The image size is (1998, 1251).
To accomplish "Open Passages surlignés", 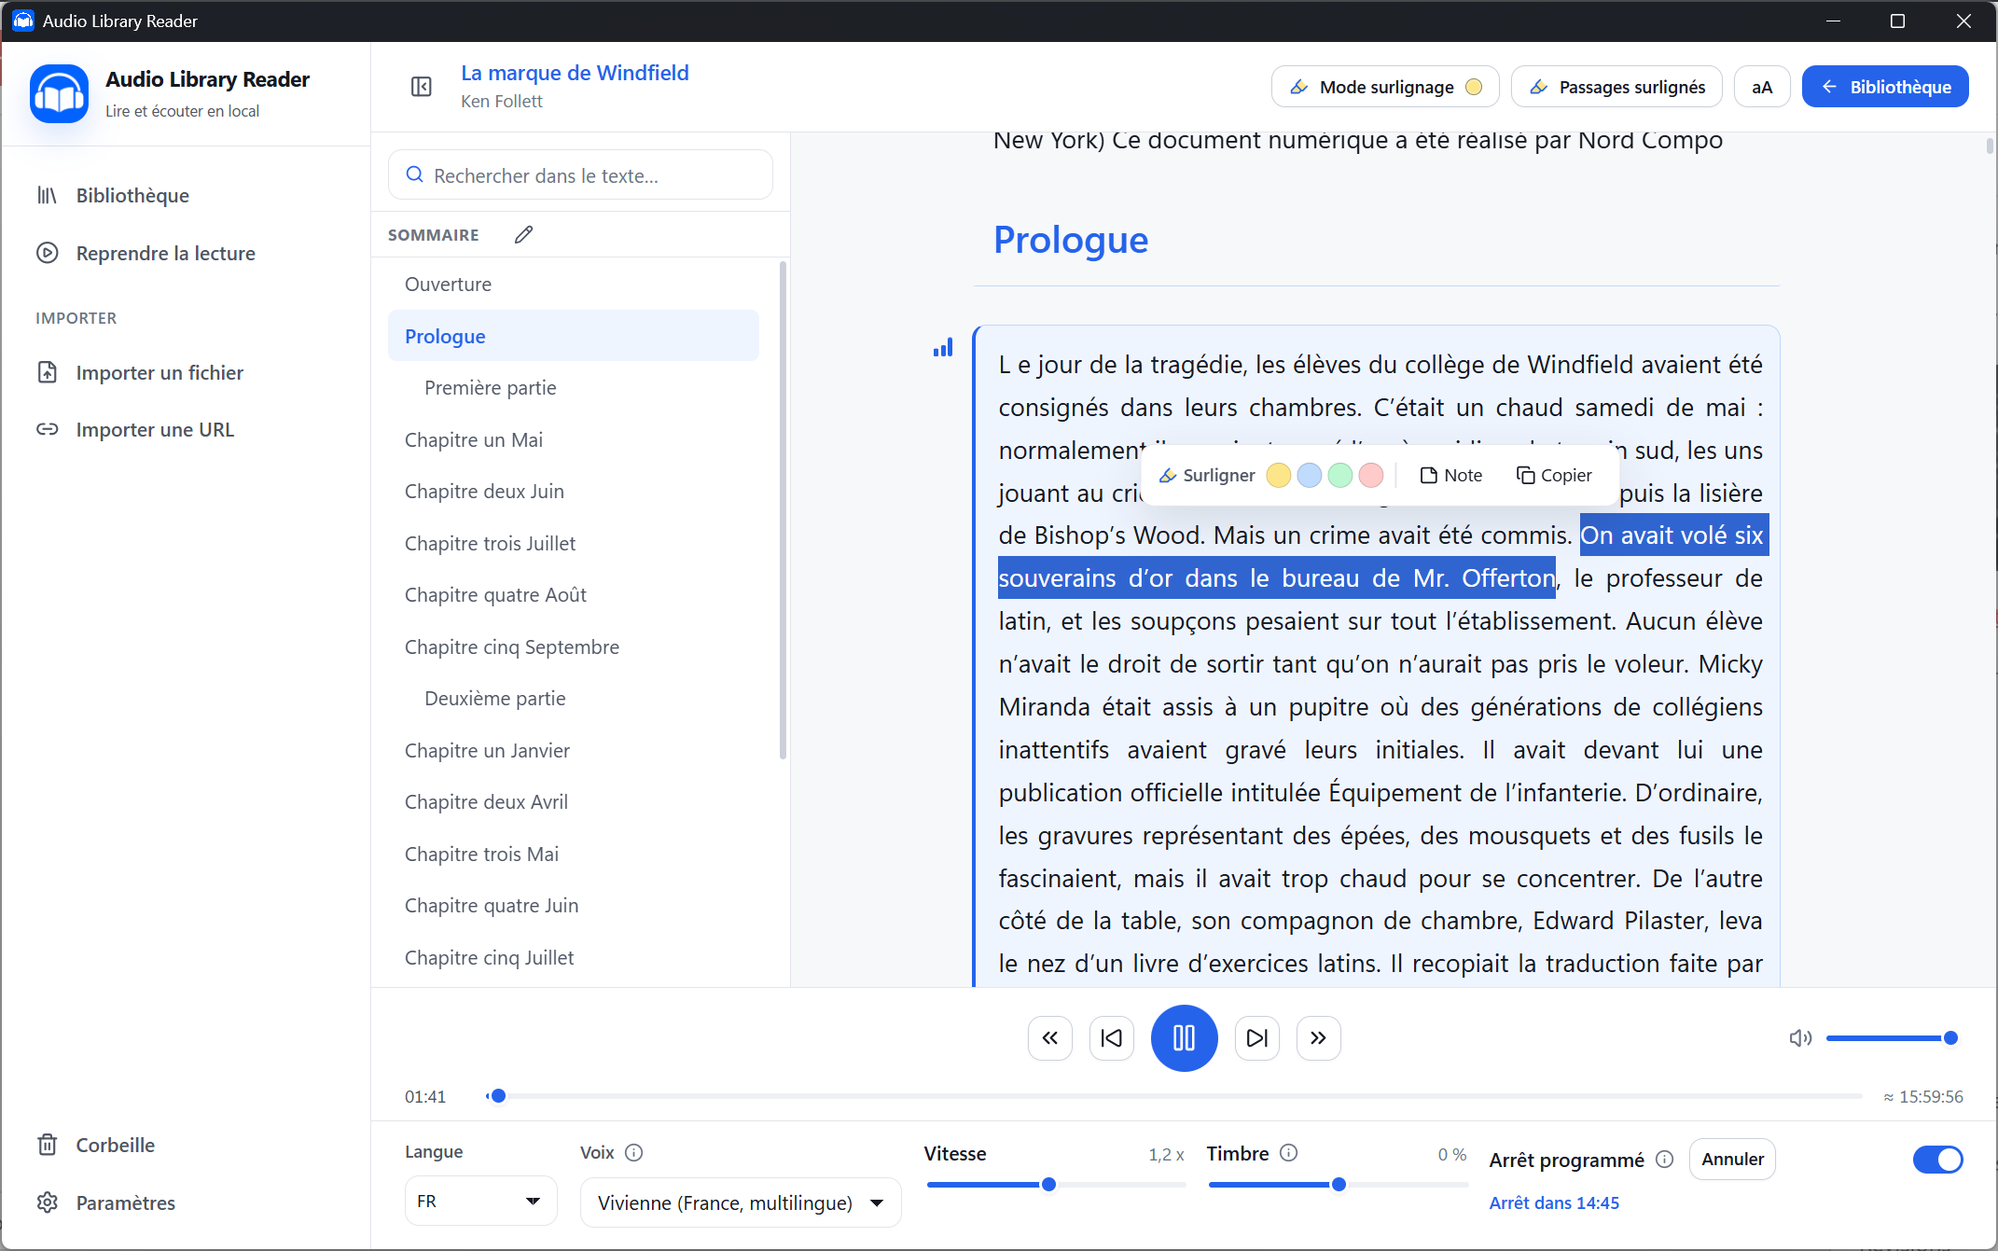I will [x=1617, y=87].
